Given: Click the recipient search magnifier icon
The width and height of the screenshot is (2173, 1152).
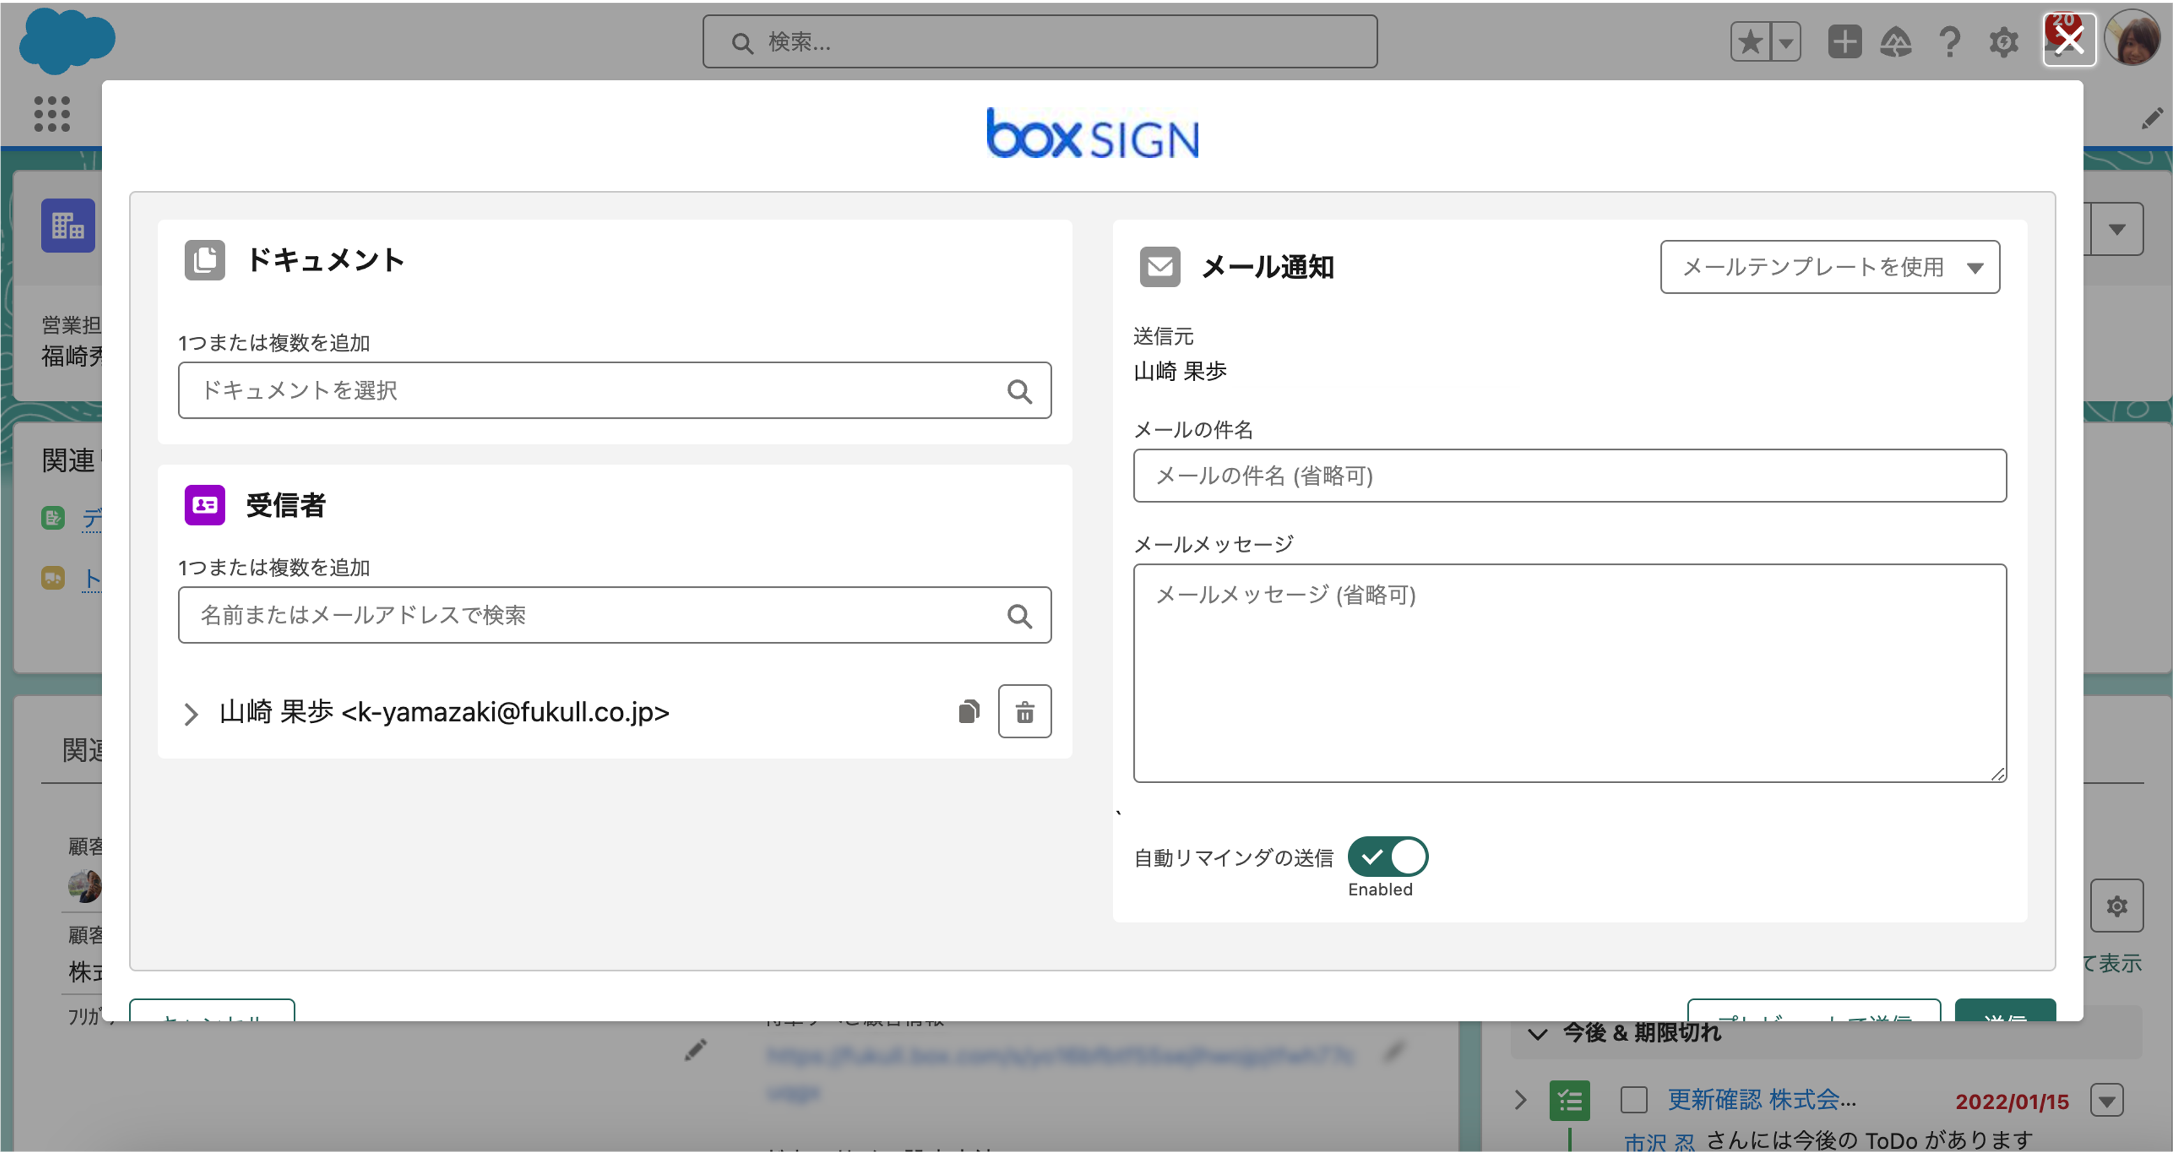Looking at the screenshot, I should pos(1019,616).
